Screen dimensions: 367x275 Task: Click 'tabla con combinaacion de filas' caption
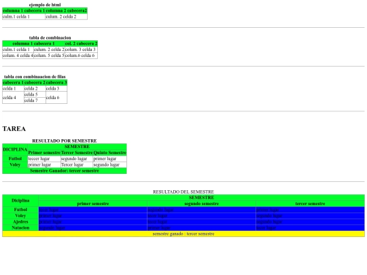(35, 77)
